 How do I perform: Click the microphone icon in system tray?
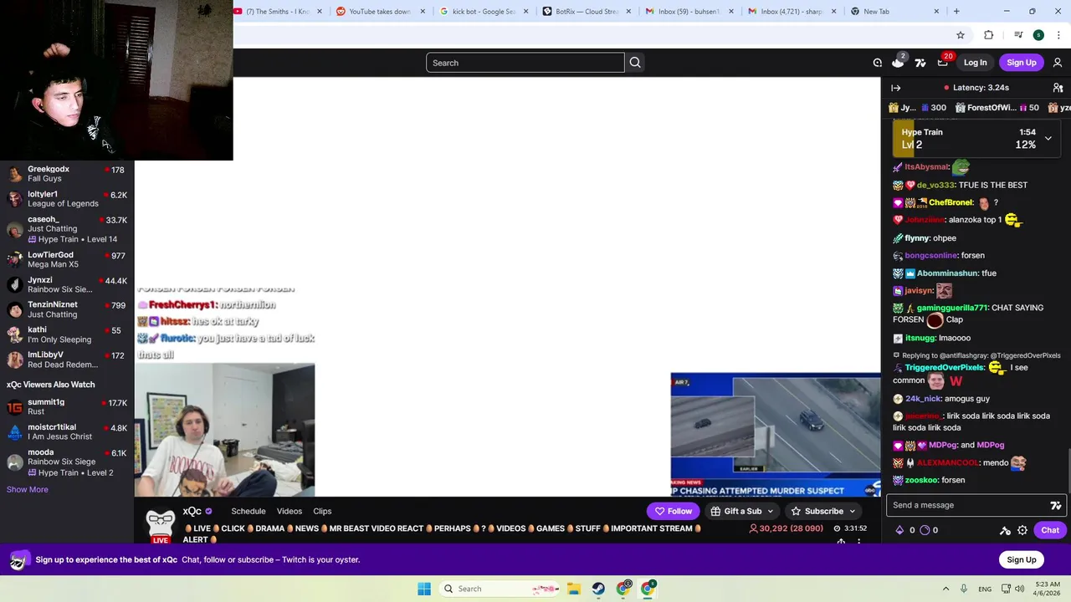[x=965, y=589]
